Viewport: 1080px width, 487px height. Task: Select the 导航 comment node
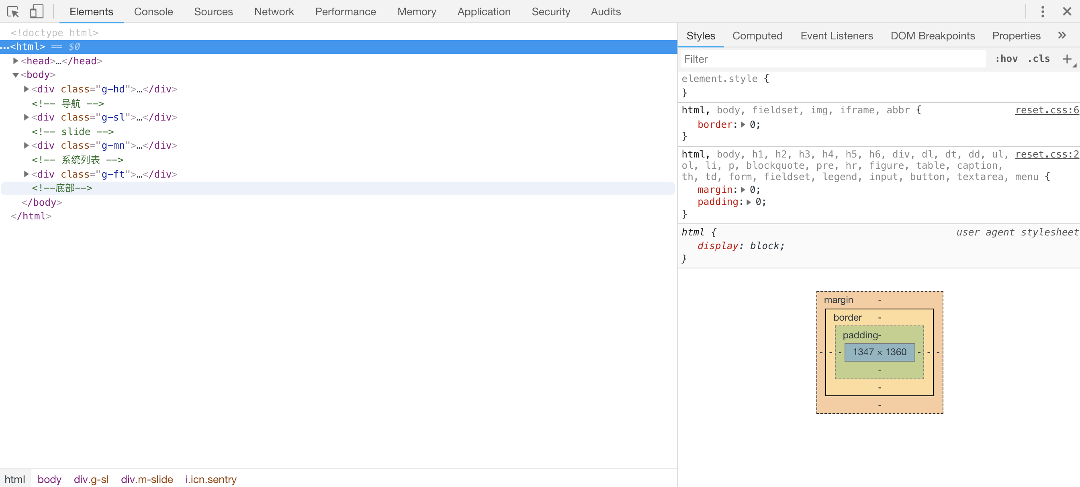click(68, 103)
